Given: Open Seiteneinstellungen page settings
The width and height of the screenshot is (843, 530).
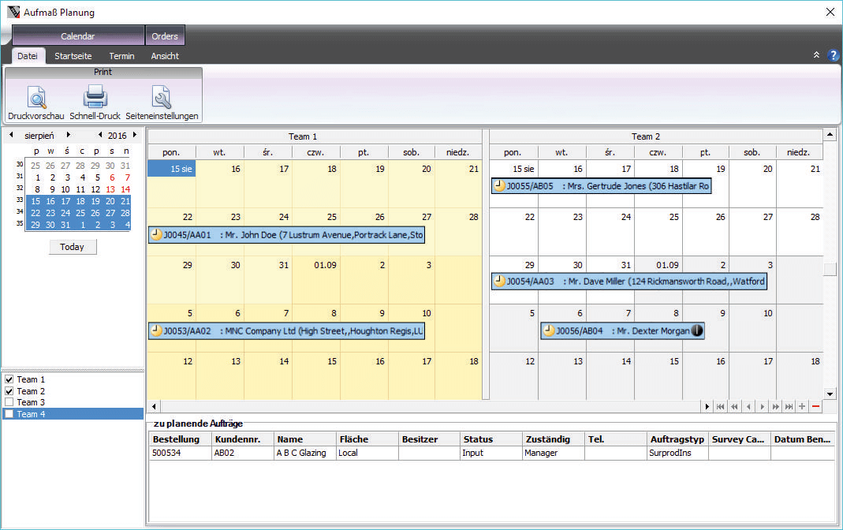Looking at the screenshot, I should (x=162, y=99).
